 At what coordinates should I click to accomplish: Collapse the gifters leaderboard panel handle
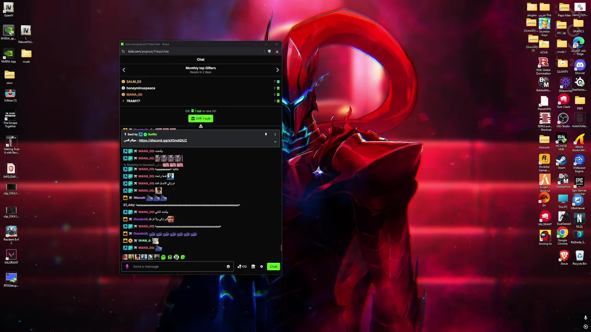pos(201,126)
